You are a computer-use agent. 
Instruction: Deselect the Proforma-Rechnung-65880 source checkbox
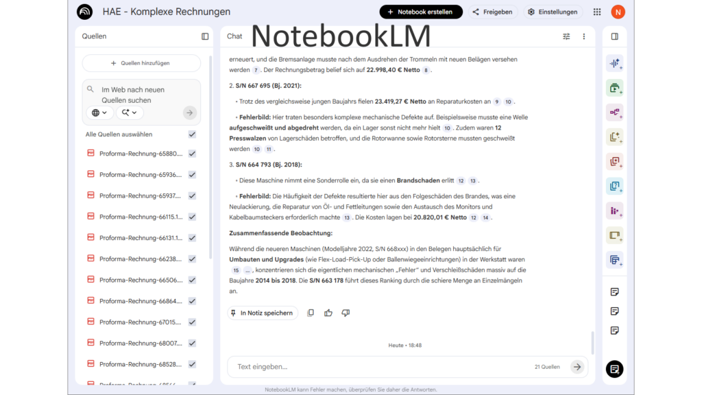(192, 153)
